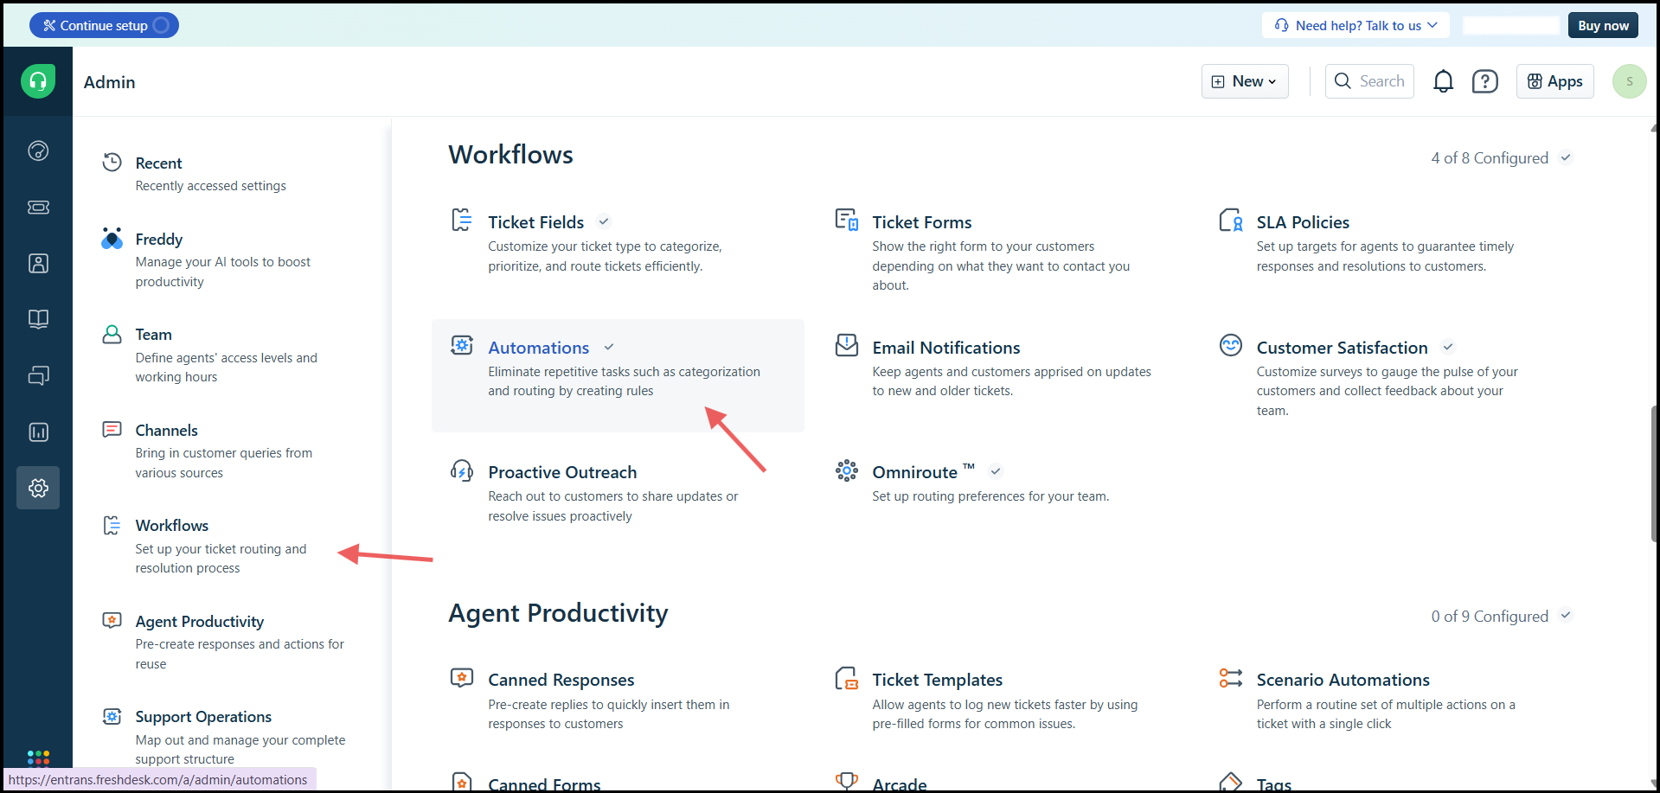The height and width of the screenshot is (793, 1660).
Task: Click the Canned Responses icon
Action: pos(462,678)
